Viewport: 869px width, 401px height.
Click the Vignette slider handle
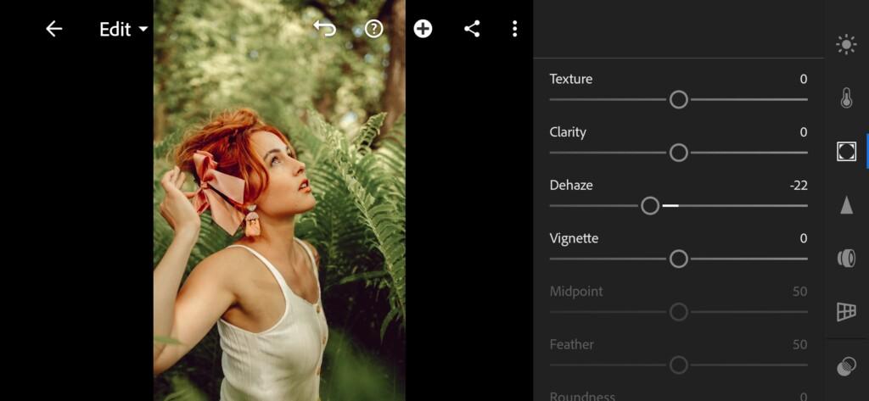(x=678, y=259)
